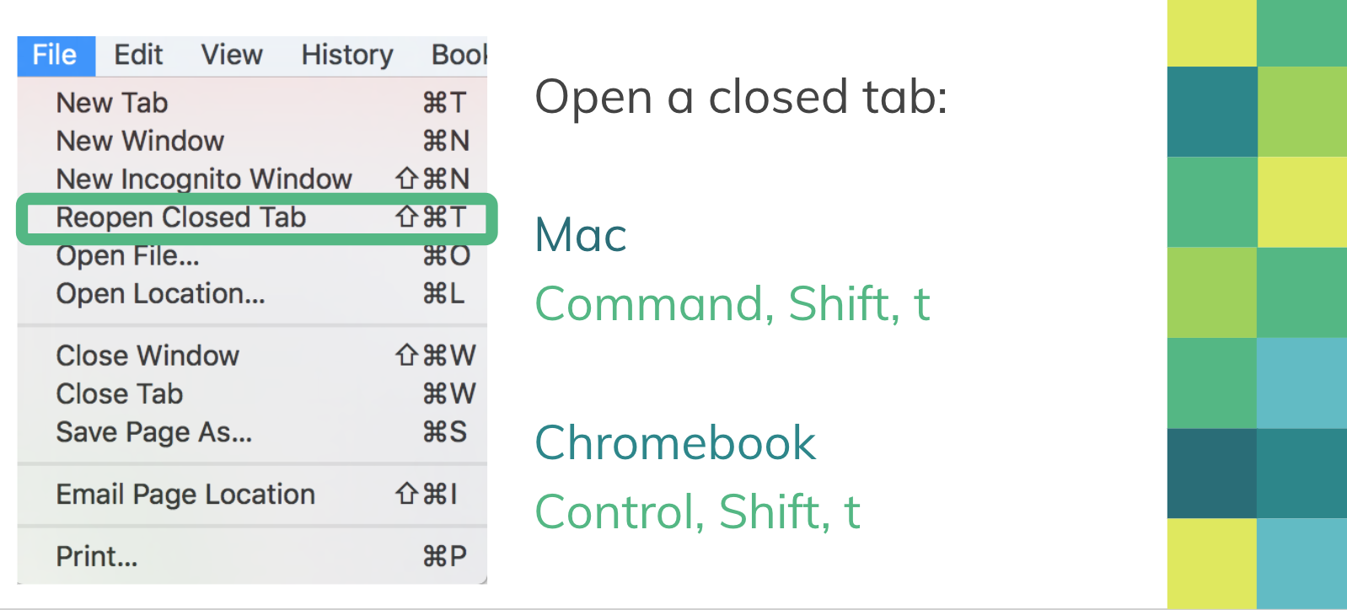The height and width of the screenshot is (610, 1347).
Task: Select Close Window from the menu
Action: [148, 356]
